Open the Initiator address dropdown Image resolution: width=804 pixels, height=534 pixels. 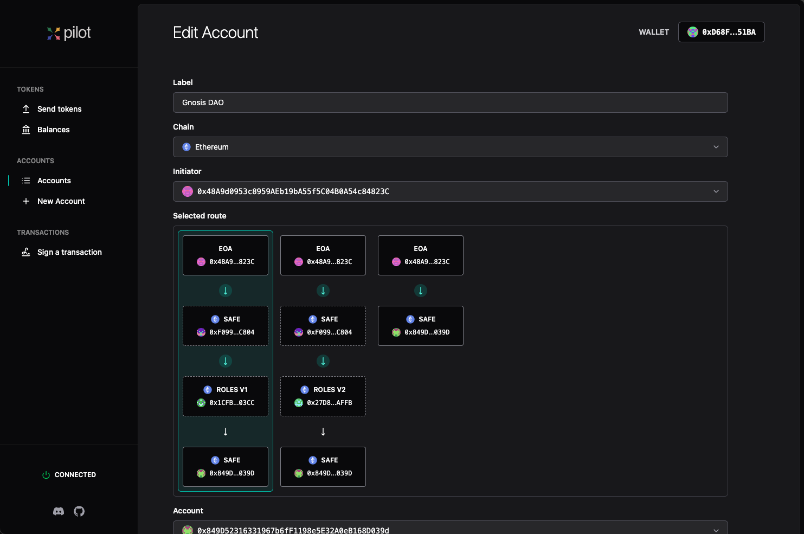tap(450, 191)
